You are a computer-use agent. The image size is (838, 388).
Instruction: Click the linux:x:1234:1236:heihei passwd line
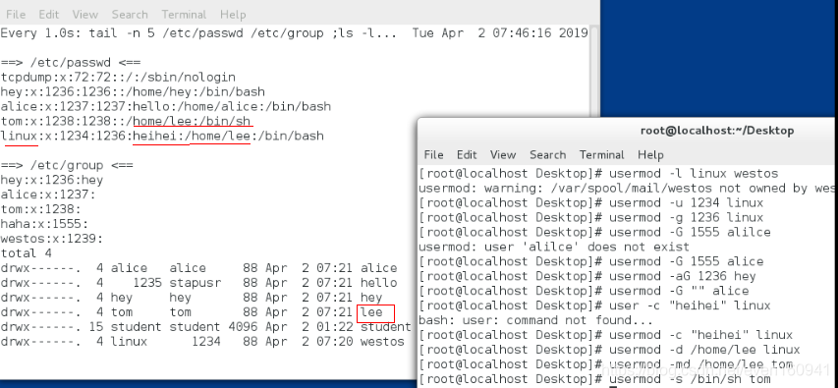pyautogui.click(x=162, y=136)
